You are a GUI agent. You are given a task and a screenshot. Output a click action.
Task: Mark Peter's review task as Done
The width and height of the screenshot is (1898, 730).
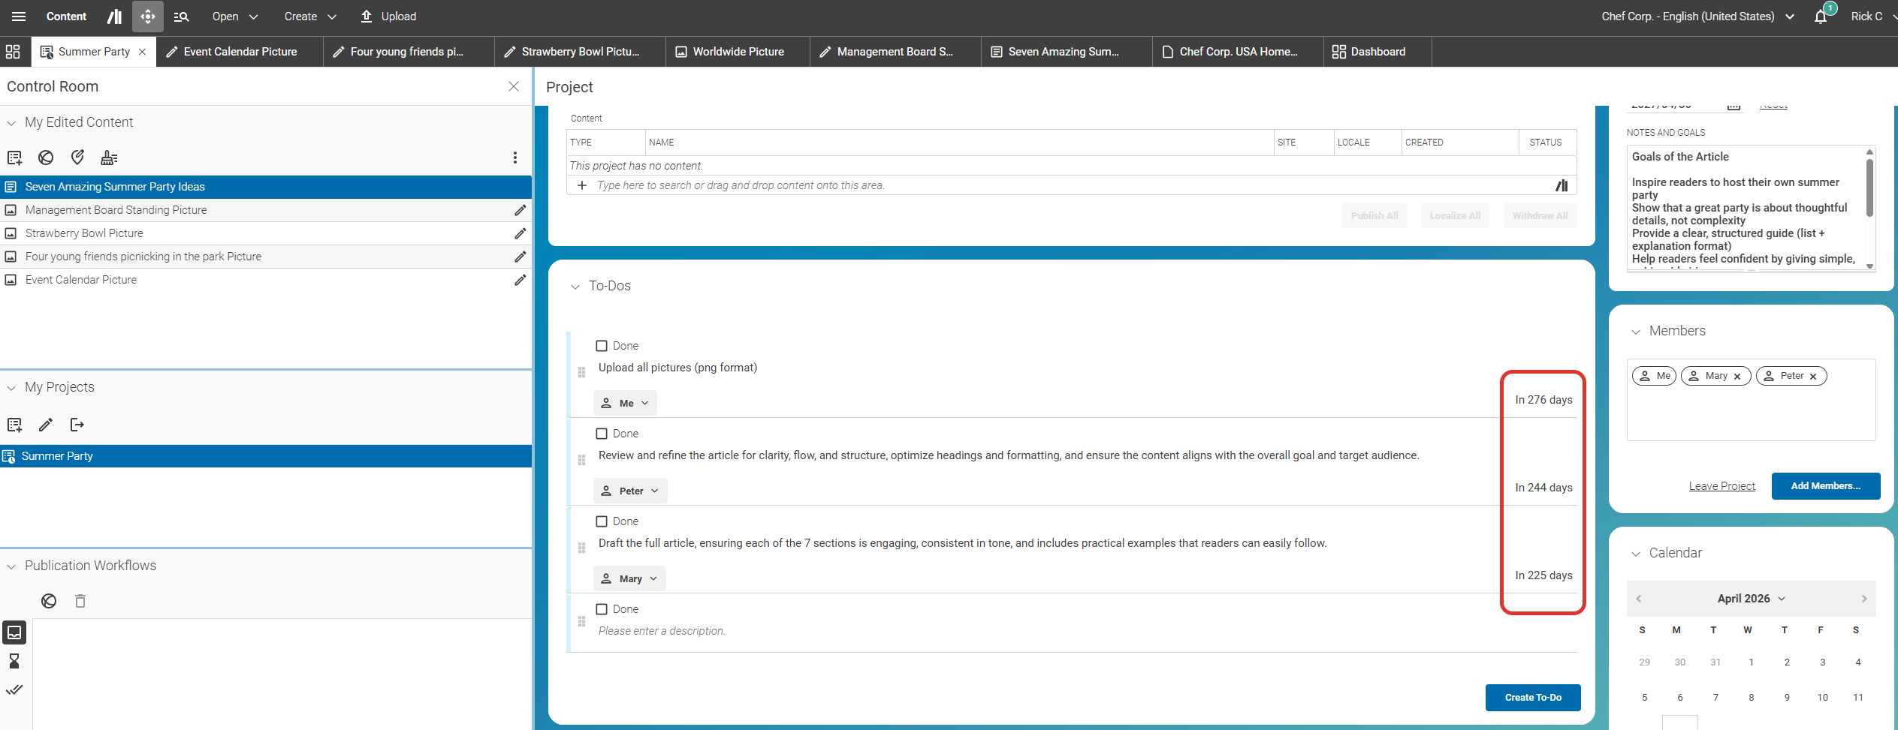tap(602, 434)
